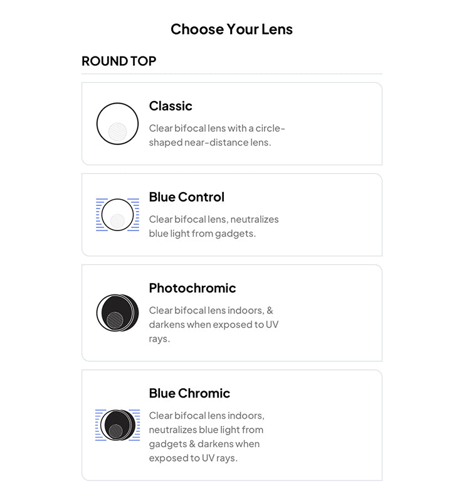The image size is (464, 493).
Task: Click the Blue Control lens icon
Action: click(117, 214)
